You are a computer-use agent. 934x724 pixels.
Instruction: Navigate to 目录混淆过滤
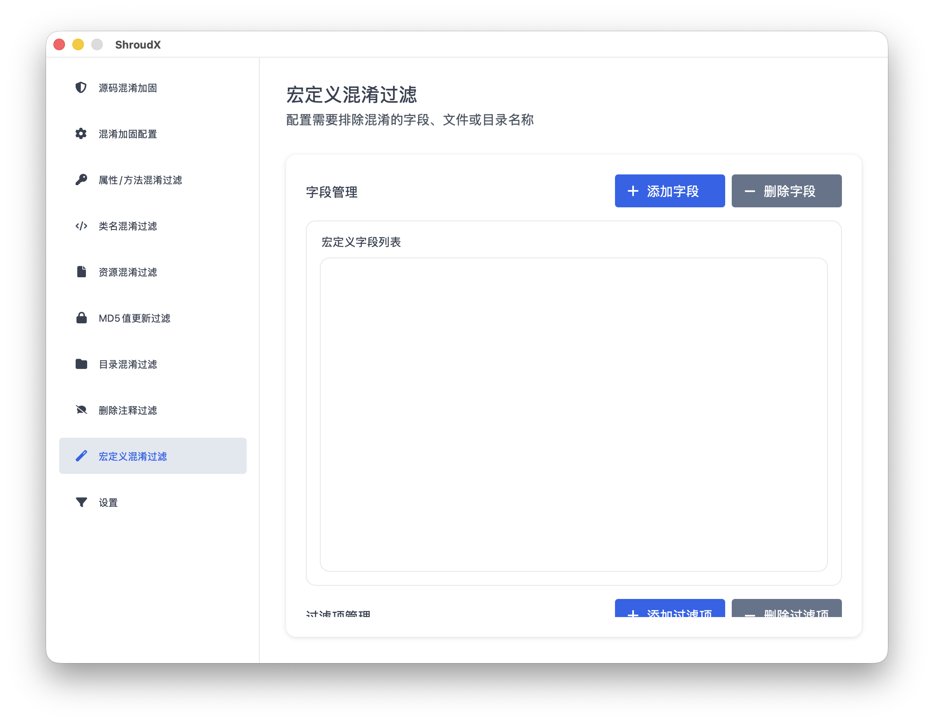[153, 364]
